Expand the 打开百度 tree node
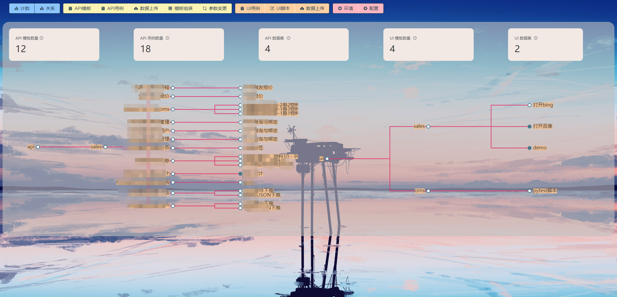This screenshot has width=617, height=297. click(530, 126)
